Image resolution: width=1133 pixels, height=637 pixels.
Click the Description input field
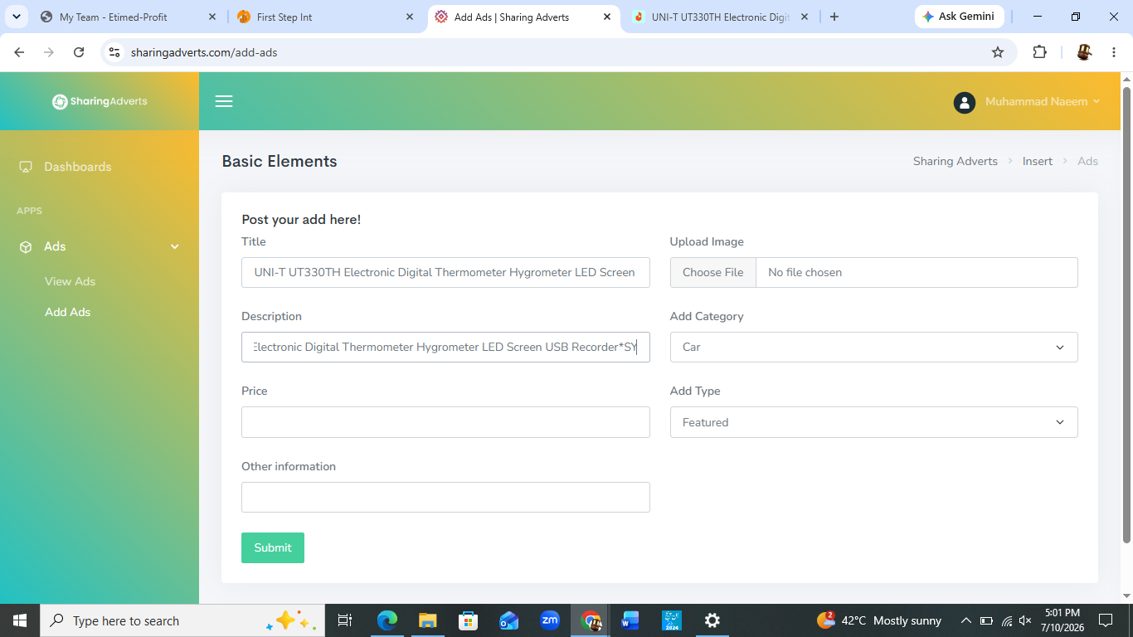(x=445, y=348)
